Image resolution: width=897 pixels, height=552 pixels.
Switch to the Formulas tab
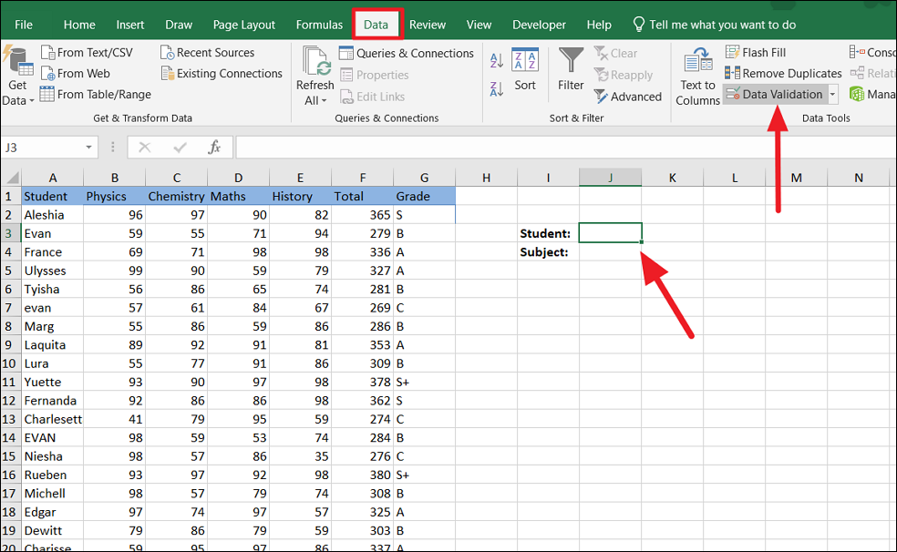point(319,25)
